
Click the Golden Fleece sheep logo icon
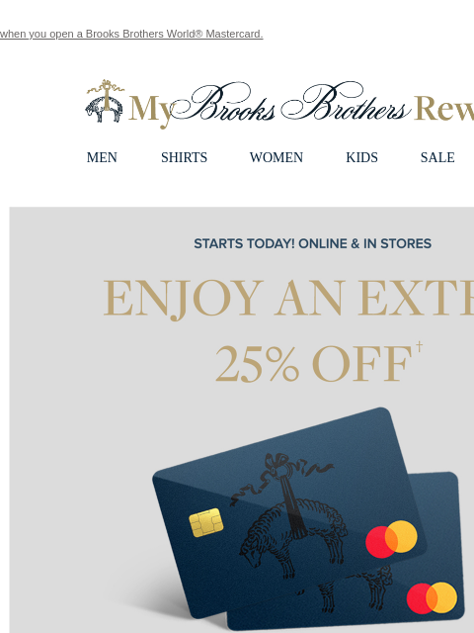(105, 101)
